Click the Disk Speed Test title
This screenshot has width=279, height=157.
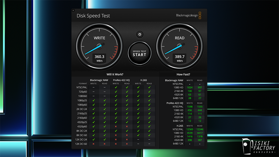click(93, 16)
